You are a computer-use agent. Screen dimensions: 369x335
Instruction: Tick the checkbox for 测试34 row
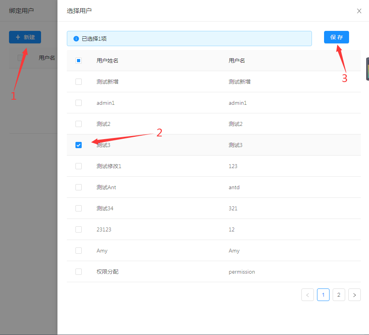click(x=79, y=208)
